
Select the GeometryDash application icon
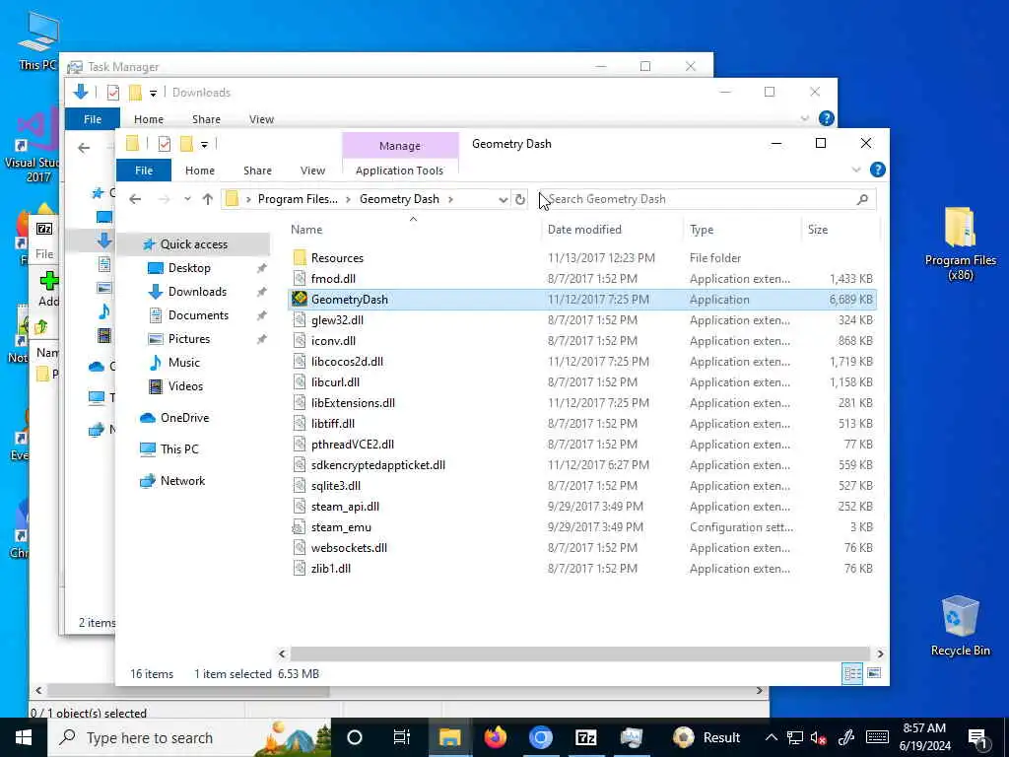(x=300, y=299)
